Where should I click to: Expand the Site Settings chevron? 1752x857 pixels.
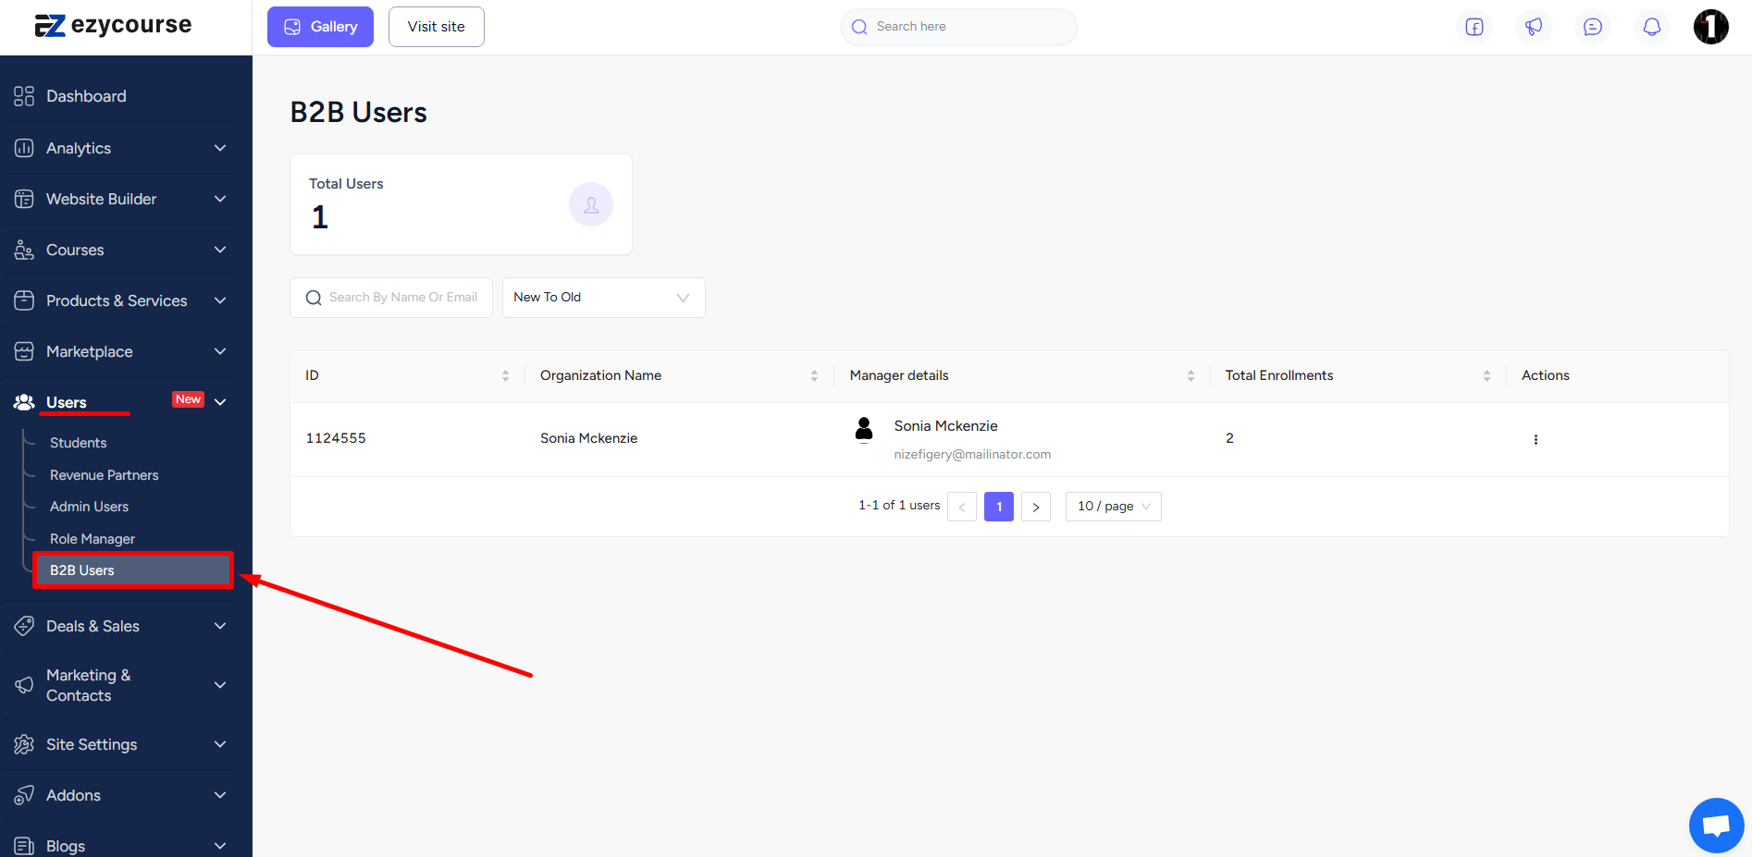pos(220,744)
